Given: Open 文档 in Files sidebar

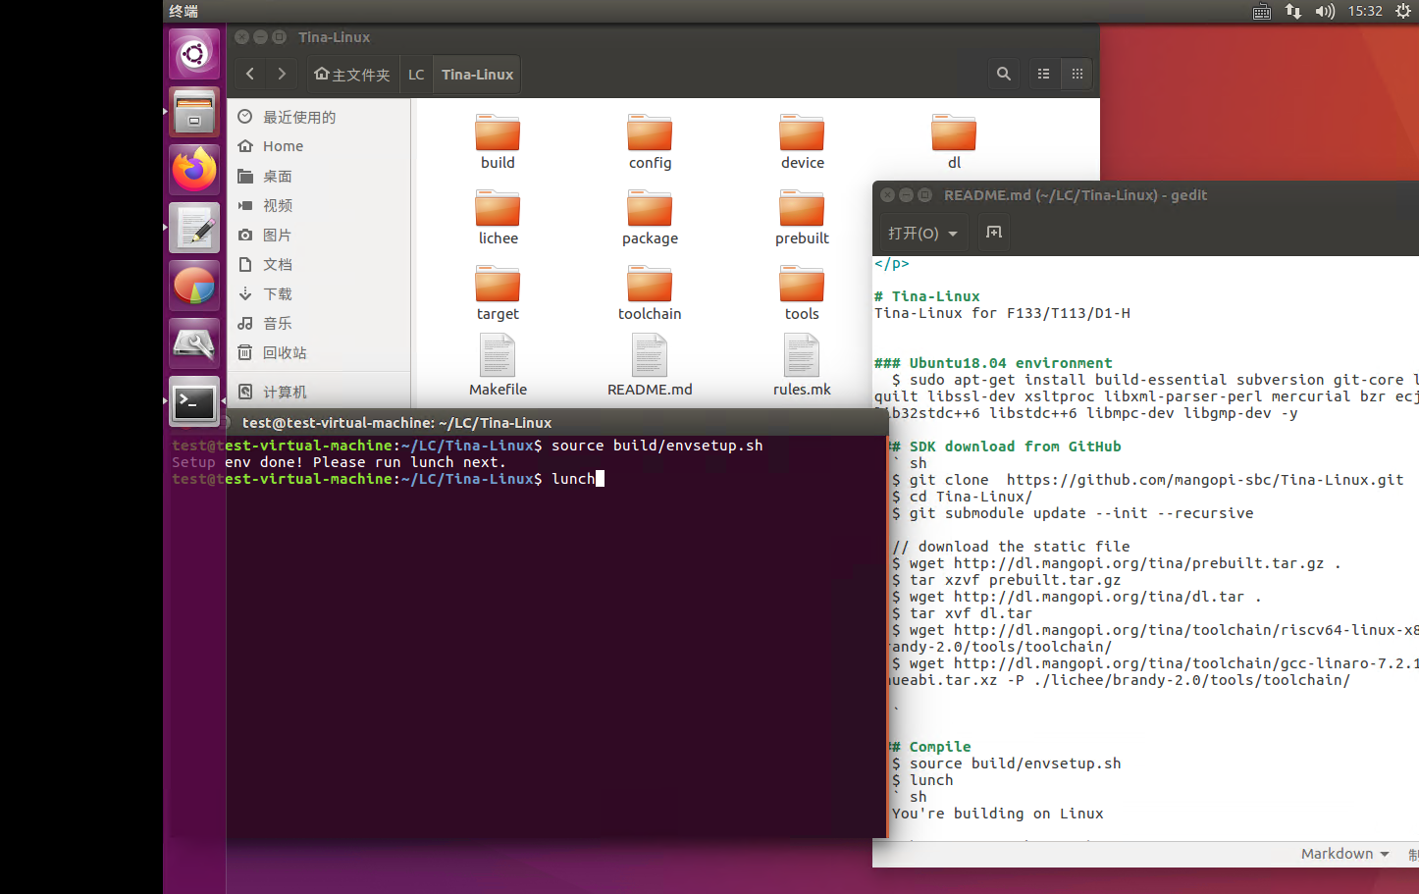Looking at the screenshot, I should (x=319, y=264).
